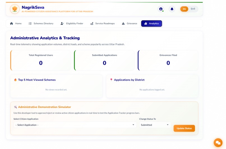Screen dimensions: 226x149
Task: Click the NagrikSeva title text
Action: click(33, 7)
